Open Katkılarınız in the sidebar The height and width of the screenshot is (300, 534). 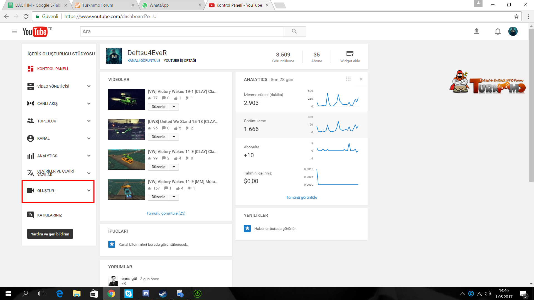click(50, 215)
